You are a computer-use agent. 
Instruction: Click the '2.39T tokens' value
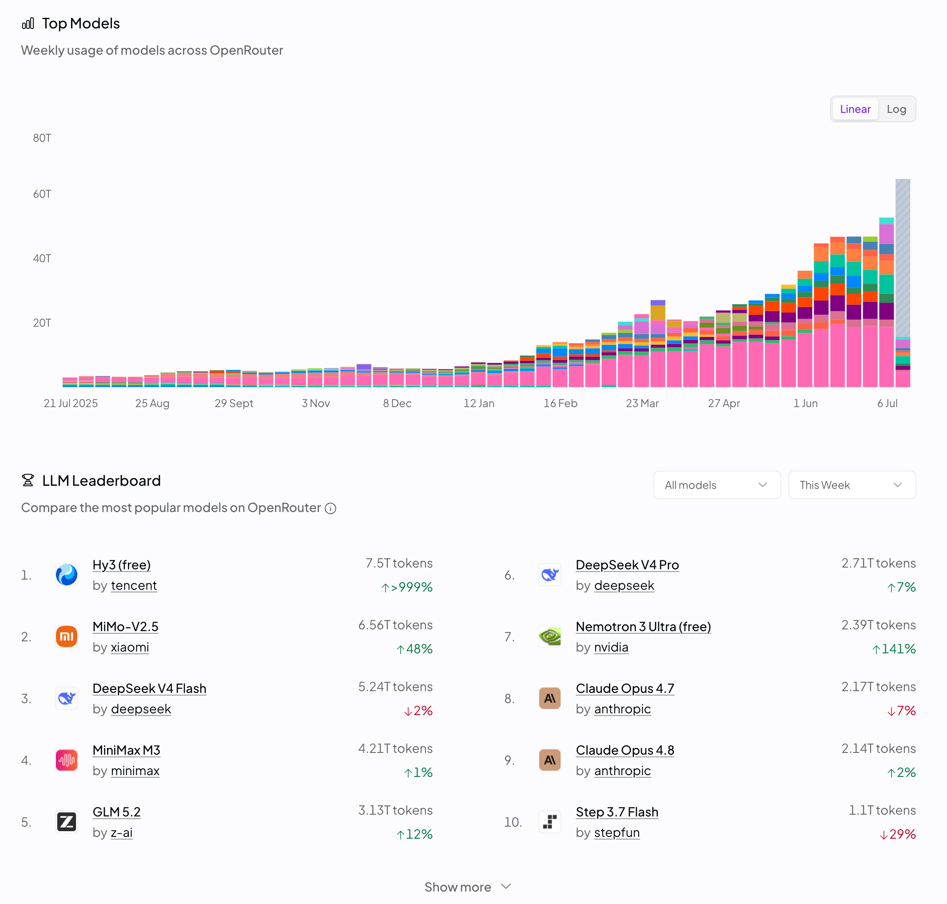click(x=878, y=624)
